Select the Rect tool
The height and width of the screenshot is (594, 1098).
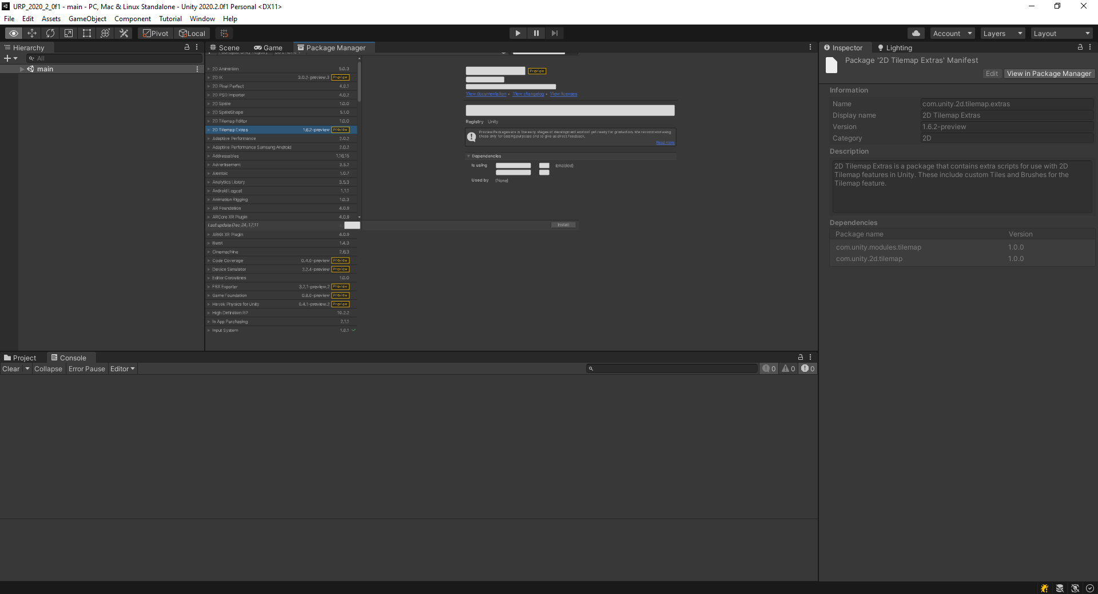click(87, 33)
